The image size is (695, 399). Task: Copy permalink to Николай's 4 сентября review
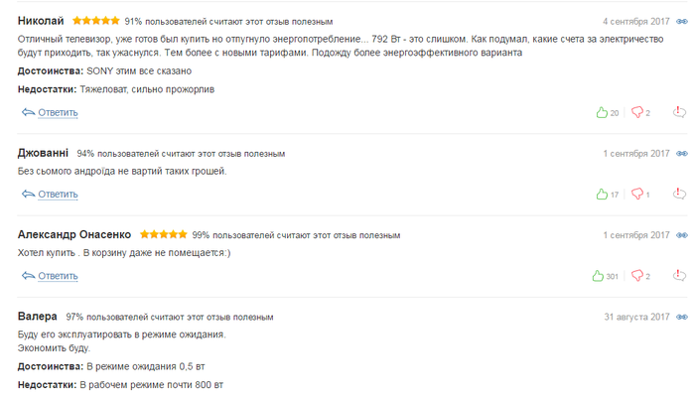pos(682,20)
